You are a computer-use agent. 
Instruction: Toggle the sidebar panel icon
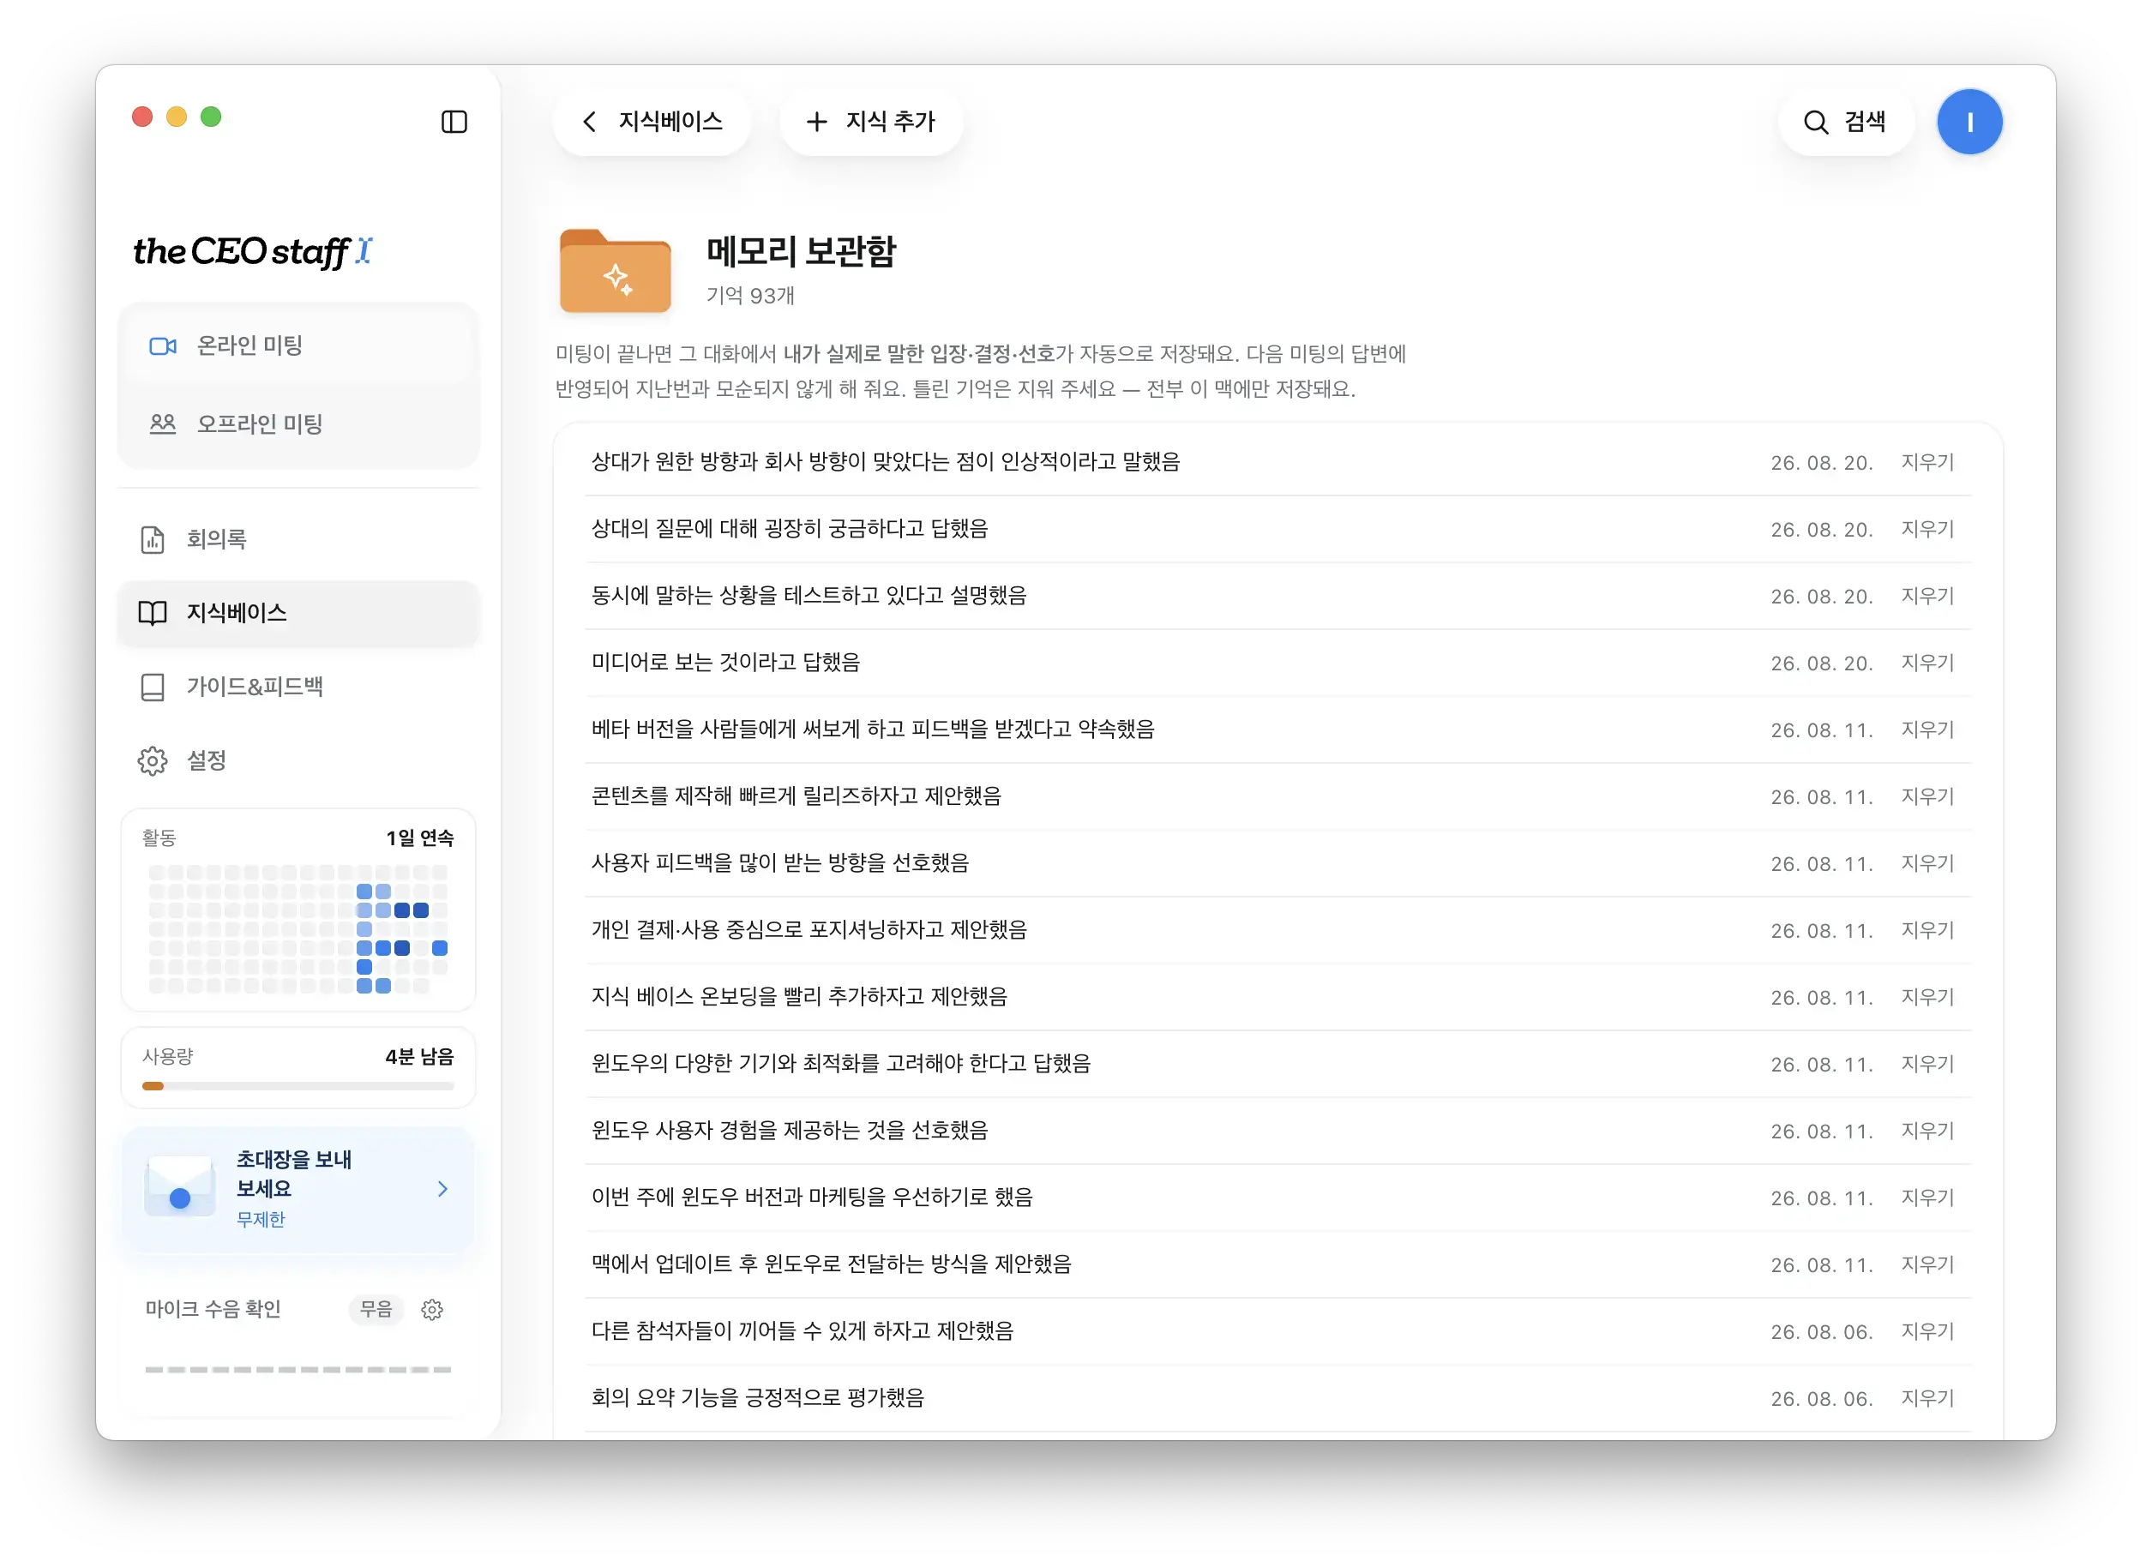tap(454, 122)
